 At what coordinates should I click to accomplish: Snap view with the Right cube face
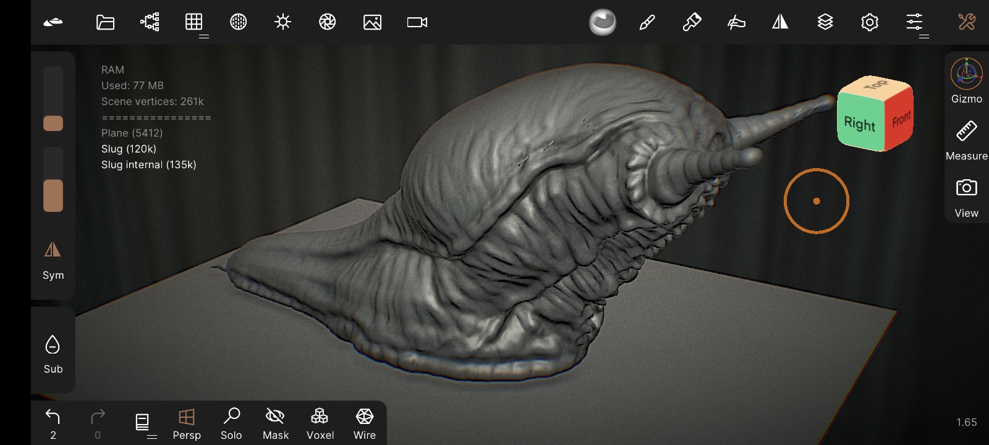pos(860,124)
